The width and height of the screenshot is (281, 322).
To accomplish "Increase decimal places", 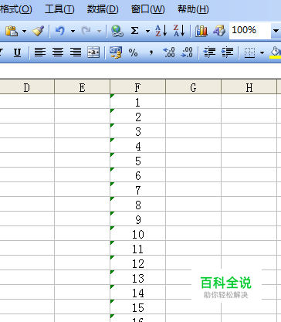I will pos(169,53).
